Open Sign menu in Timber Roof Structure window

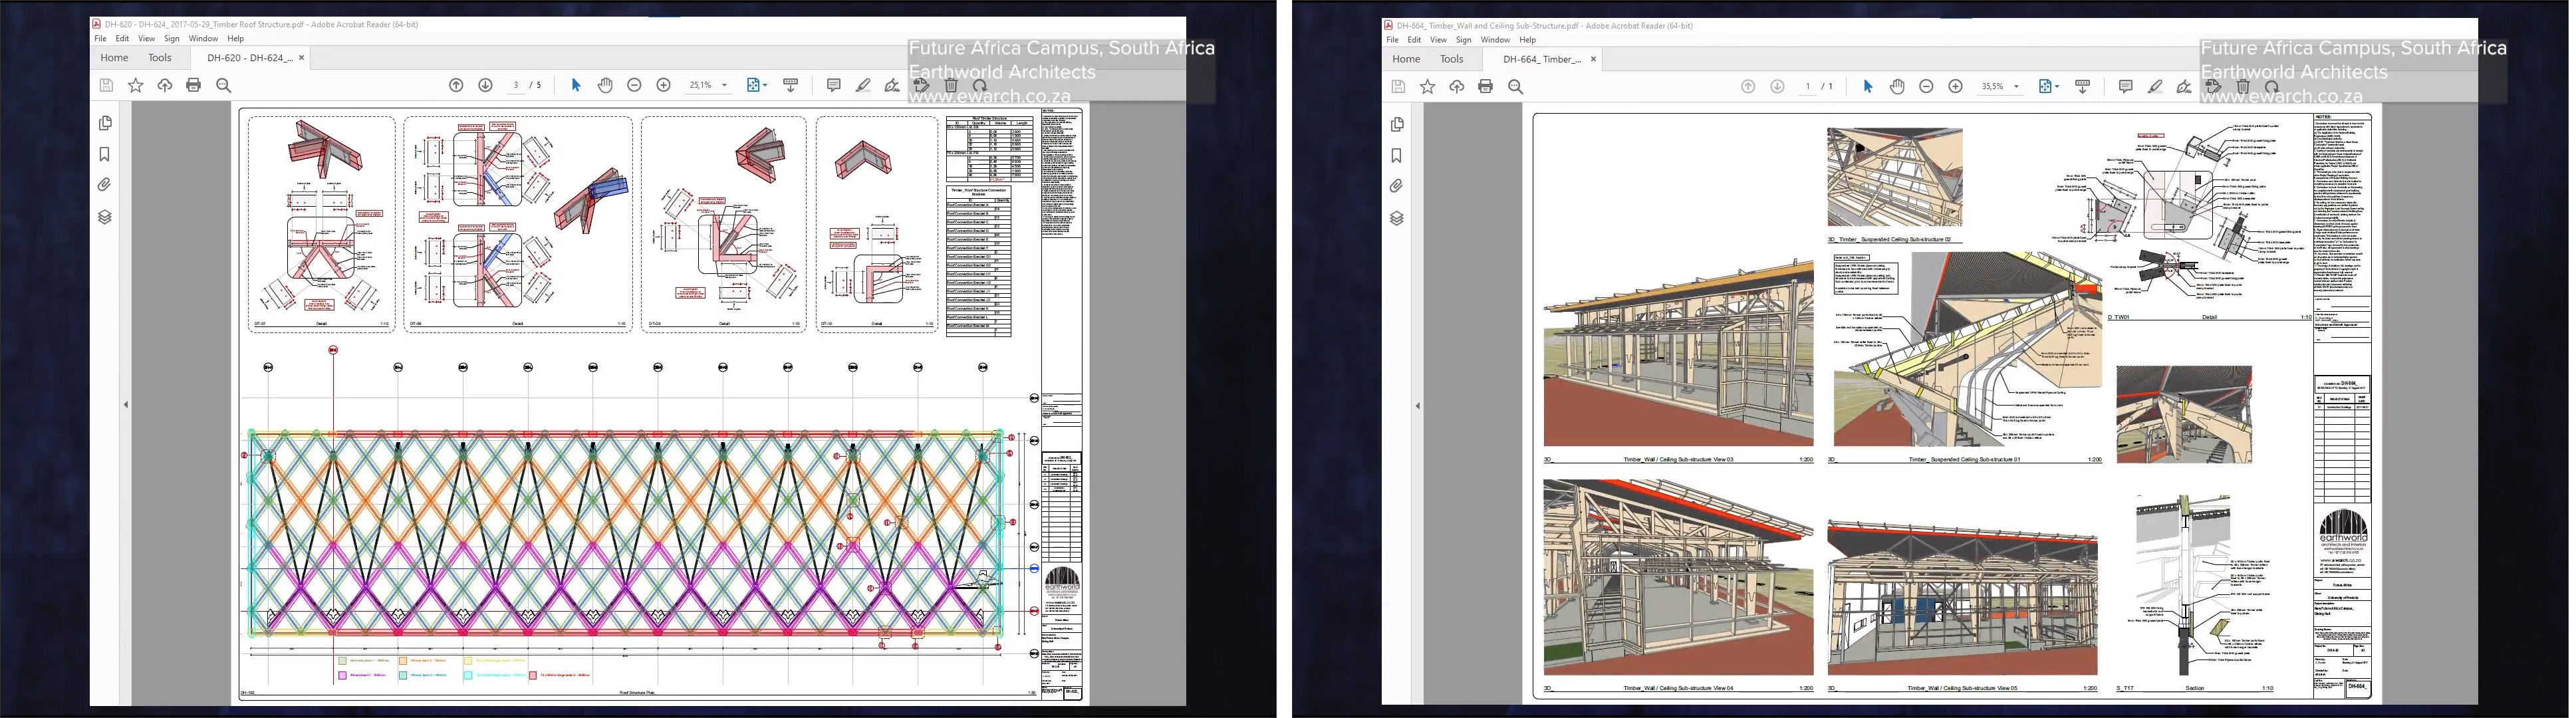tap(172, 39)
